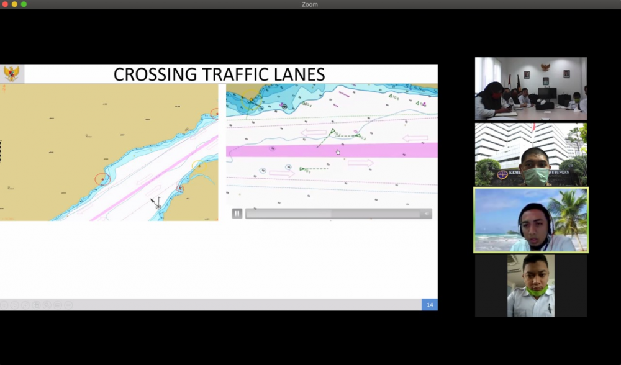The image size is (621, 365).
Task: Minimize the Zoom window with yellow button
Action: 14,4
